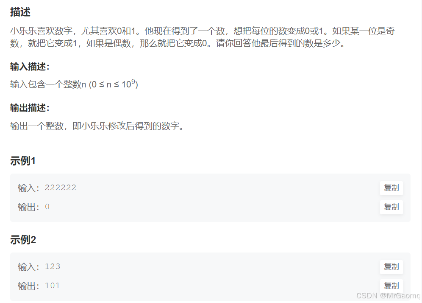Click the 输入描述 heading
This screenshot has height=303, width=422.
(x=30, y=67)
